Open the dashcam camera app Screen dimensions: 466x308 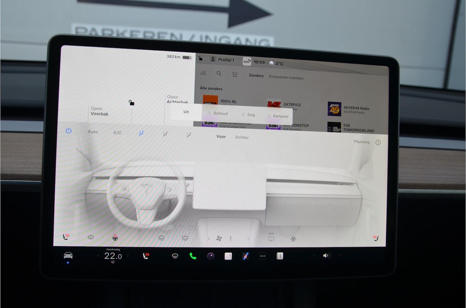(211, 256)
